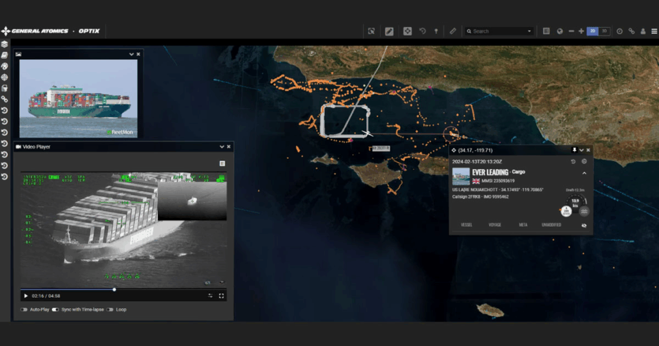Open the clock time settings icon

point(620,31)
